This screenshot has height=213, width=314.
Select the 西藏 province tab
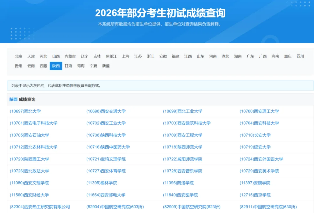[43, 66]
